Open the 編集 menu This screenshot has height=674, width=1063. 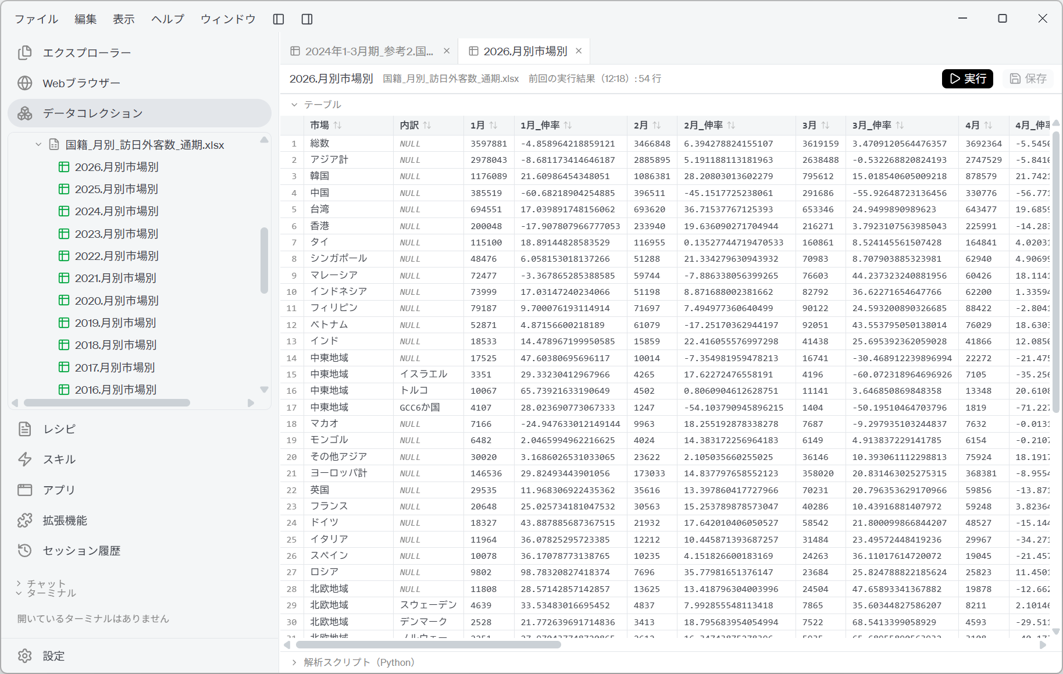[85, 19]
